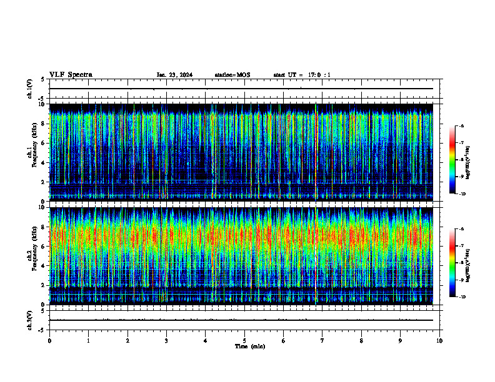Click the ch.3 voltage trace strip
Viewport: 495px width, 382px height.
pyautogui.click(x=244, y=320)
